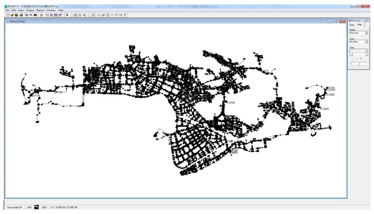Select the Add Pump tool
This screenshot has height=214, width=374.
(x=116, y=15)
